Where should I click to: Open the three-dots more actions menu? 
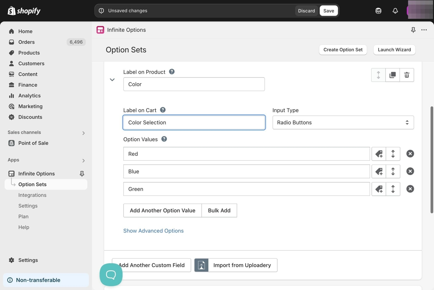(x=424, y=30)
